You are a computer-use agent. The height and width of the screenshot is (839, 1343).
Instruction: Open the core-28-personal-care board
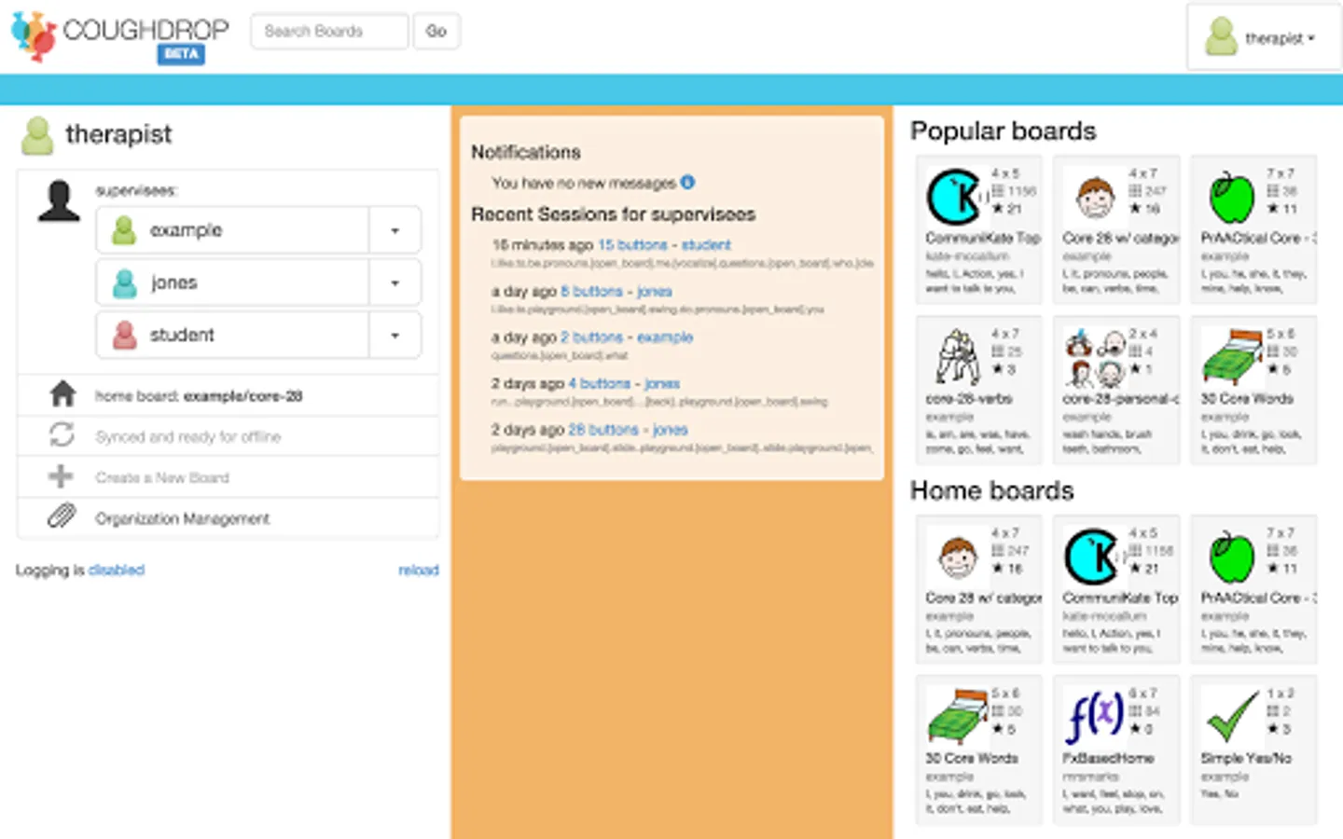tap(1116, 390)
